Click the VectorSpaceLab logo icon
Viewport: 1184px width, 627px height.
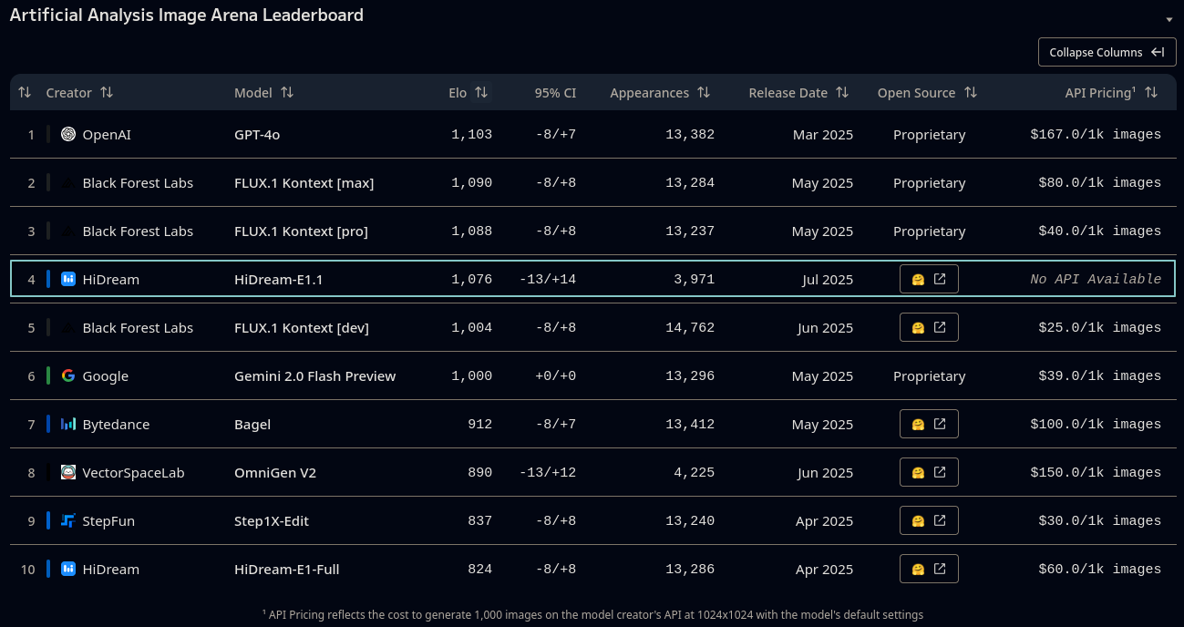click(x=68, y=472)
